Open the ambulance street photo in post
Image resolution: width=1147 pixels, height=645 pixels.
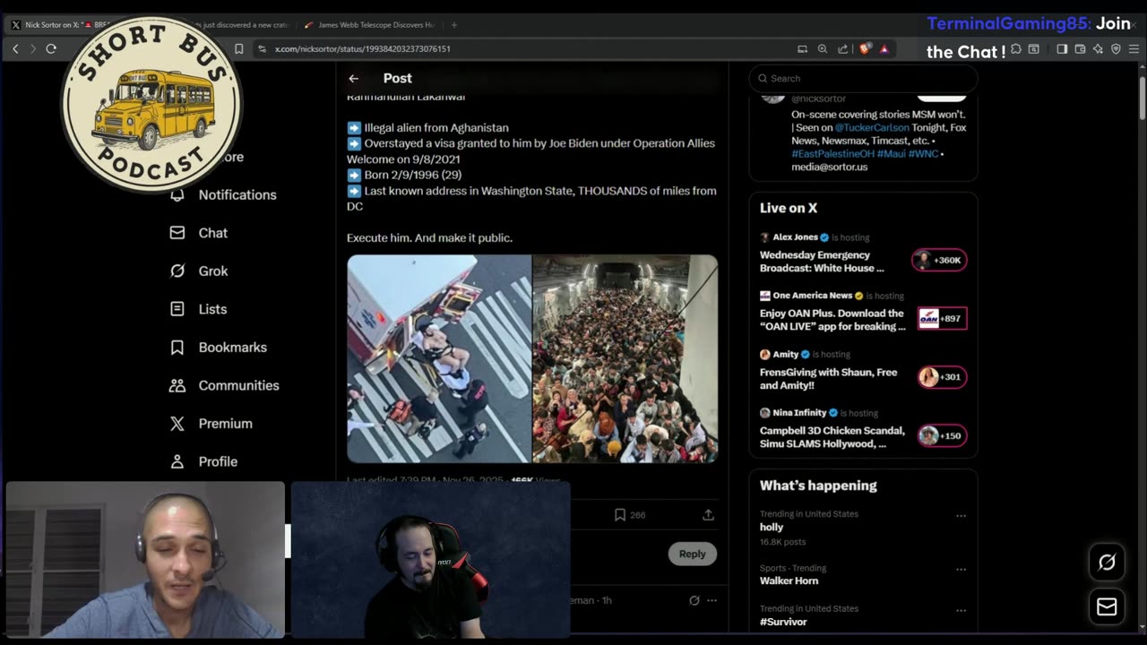coord(439,358)
